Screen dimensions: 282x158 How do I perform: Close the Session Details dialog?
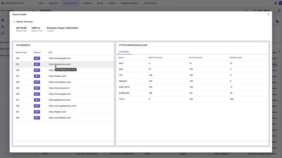pyautogui.click(x=268, y=14)
